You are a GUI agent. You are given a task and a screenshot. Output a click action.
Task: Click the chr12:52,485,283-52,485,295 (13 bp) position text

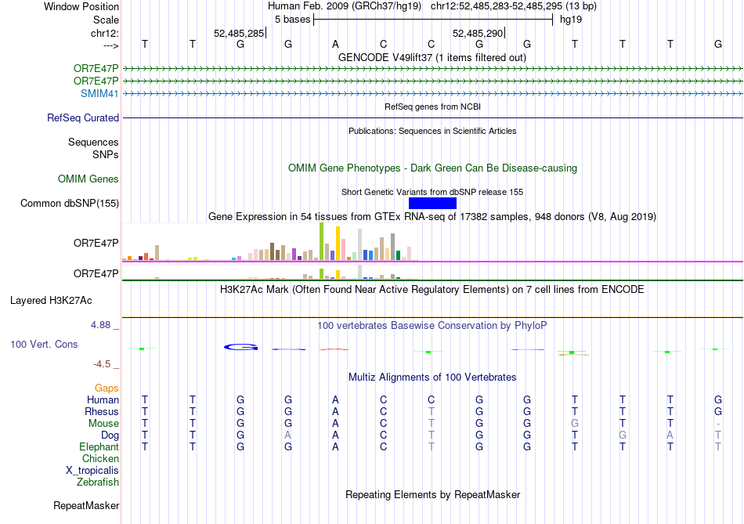pos(514,6)
